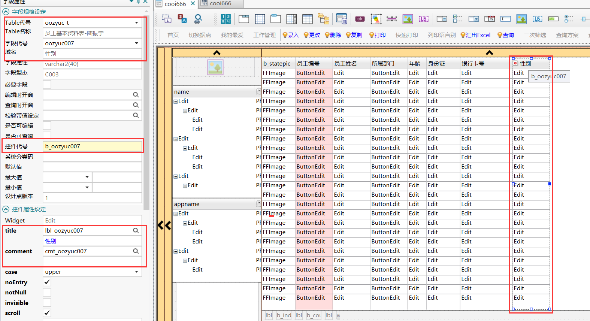
Task: Open the 首页 menu item
Action: (x=173, y=35)
